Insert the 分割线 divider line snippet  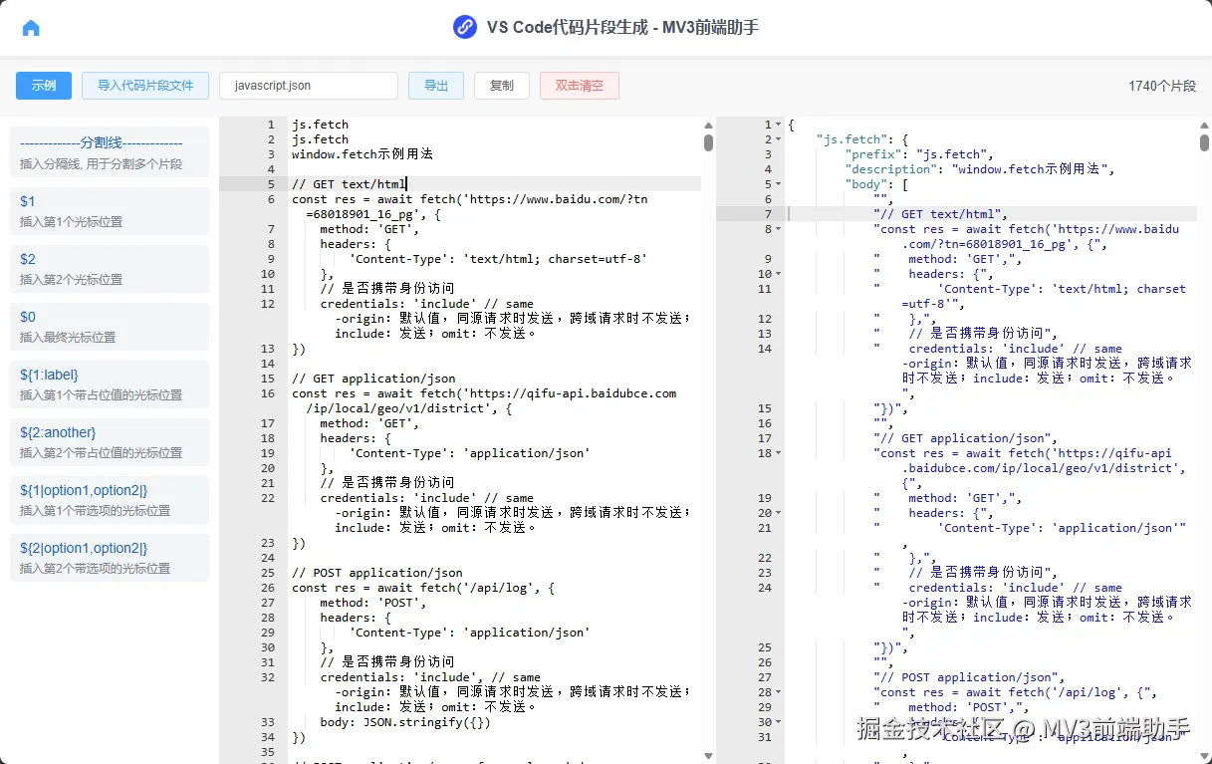pyautogui.click(x=110, y=152)
